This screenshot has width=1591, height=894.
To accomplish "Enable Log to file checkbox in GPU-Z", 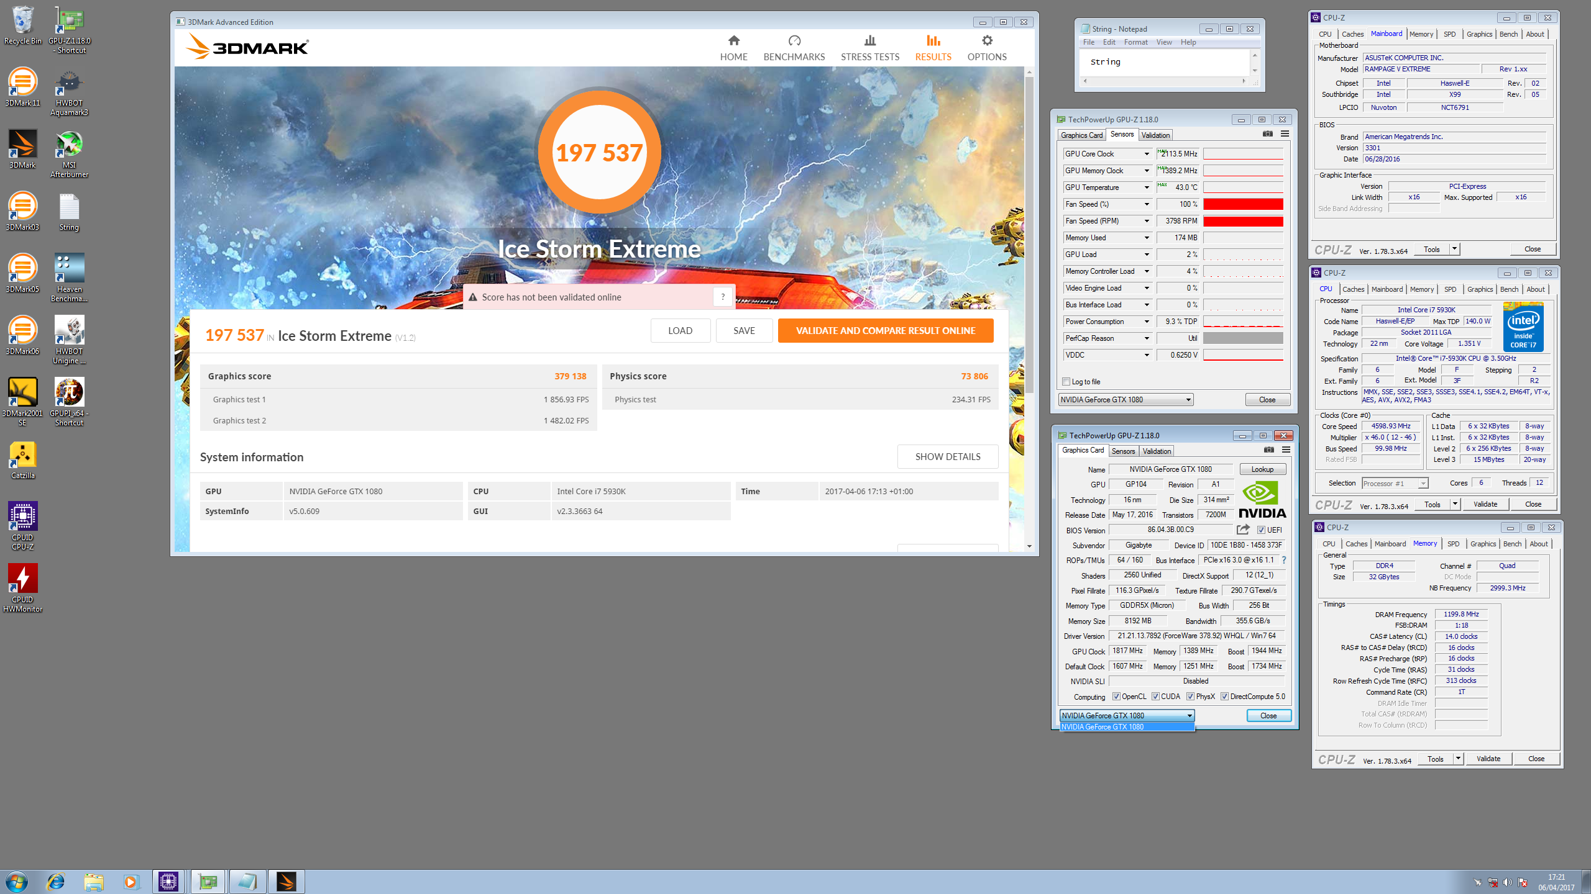I will click(1066, 382).
